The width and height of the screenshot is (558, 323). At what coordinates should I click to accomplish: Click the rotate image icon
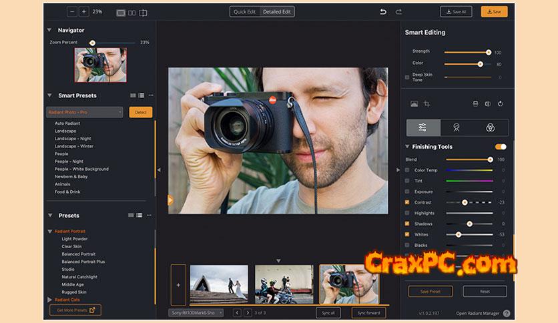500,104
